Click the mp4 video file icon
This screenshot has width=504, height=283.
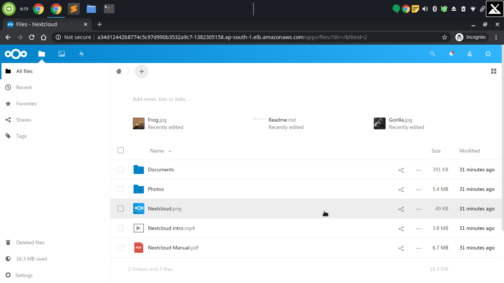[139, 228]
